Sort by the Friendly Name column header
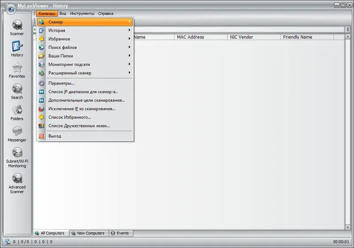 click(x=307, y=37)
